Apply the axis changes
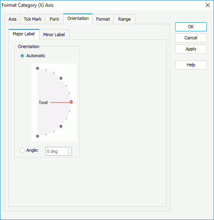214x220 pixels. click(x=191, y=49)
